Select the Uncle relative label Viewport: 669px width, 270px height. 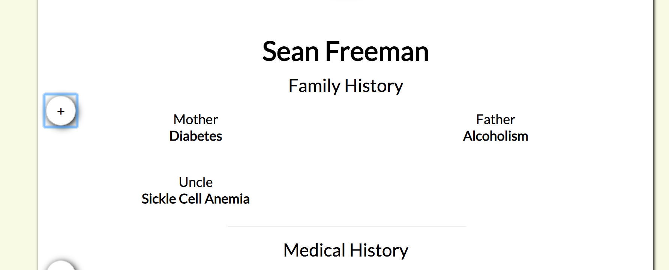point(196,182)
